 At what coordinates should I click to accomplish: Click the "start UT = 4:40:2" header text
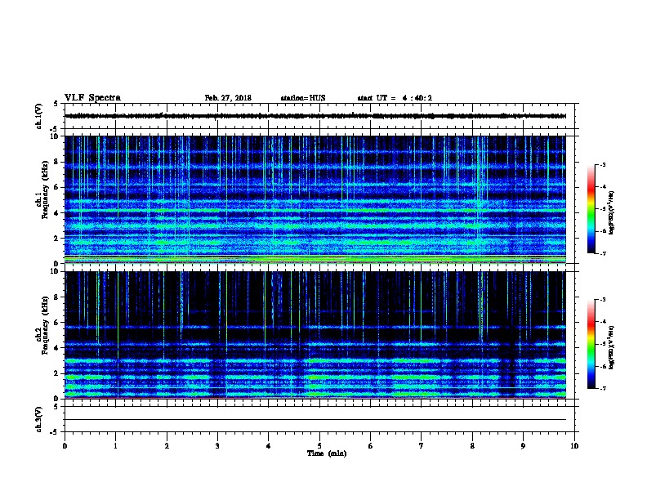395,98
